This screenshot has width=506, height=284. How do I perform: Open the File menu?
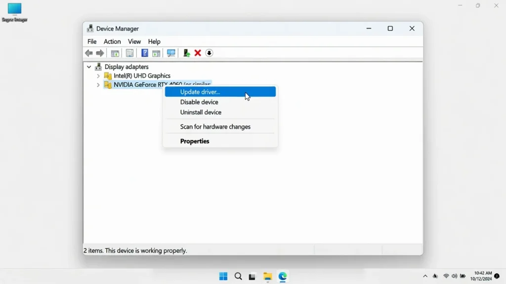coord(92,41)
